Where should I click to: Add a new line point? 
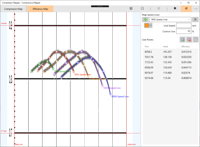click(x=182, y=40)
